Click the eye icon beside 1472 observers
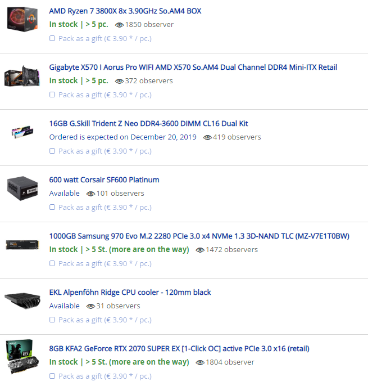This screenshot has height=386, width=368. (x=200, y=250)
